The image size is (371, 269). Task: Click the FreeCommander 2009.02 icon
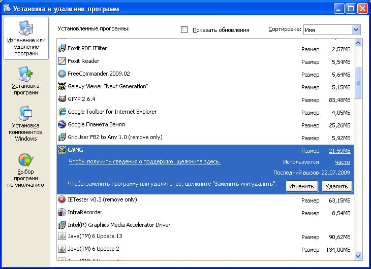point(62,74)
